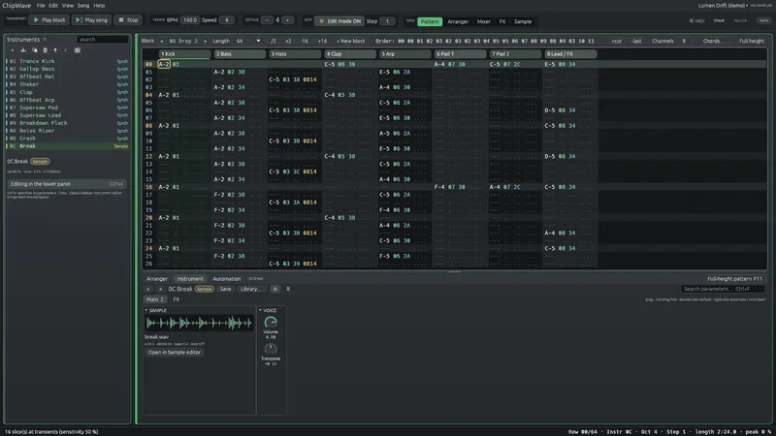Open the Chords... dialog
The width and height of the screenshot is (776, 436).
pos(713,41)
